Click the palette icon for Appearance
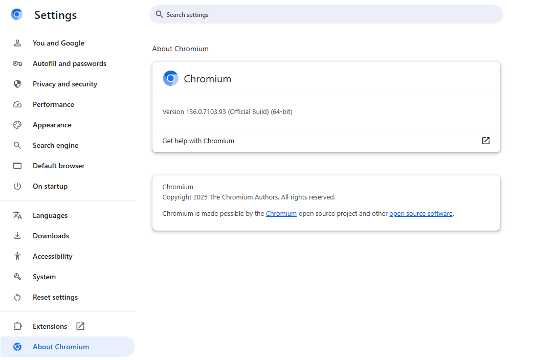 point(17,125)
